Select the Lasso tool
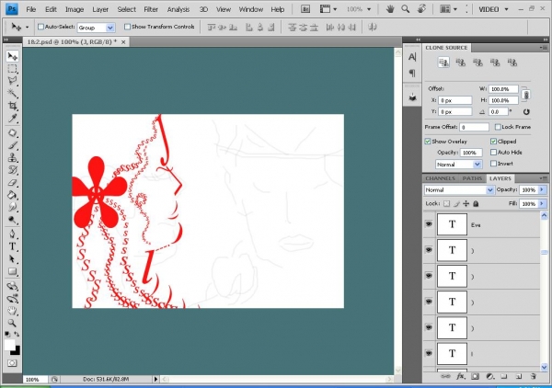 point(13,81)
